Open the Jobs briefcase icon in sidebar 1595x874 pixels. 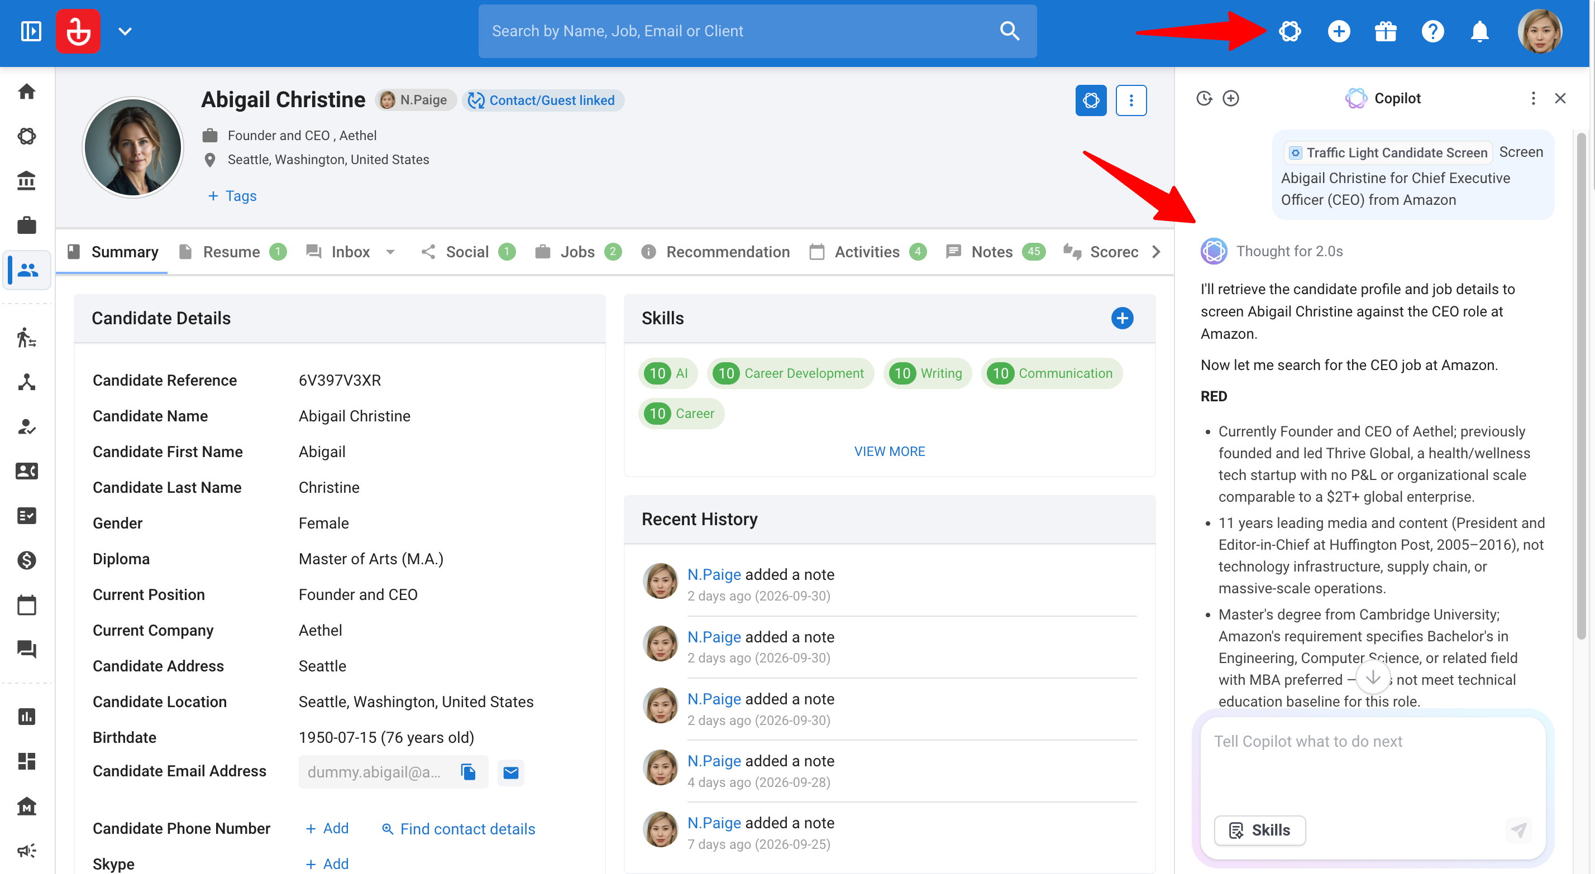(27, 225)
